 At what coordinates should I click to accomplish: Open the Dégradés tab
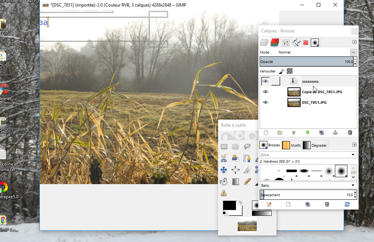tap(315, 145)
